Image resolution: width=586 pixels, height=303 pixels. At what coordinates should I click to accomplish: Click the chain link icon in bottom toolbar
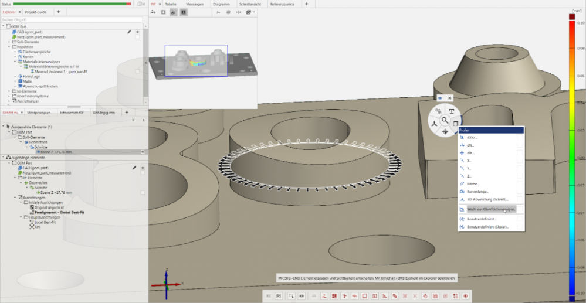point(394,297)
